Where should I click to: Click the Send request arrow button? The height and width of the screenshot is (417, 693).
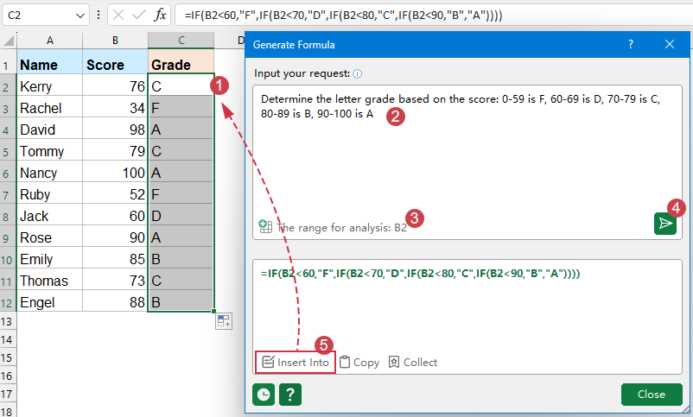click(664, 224)
